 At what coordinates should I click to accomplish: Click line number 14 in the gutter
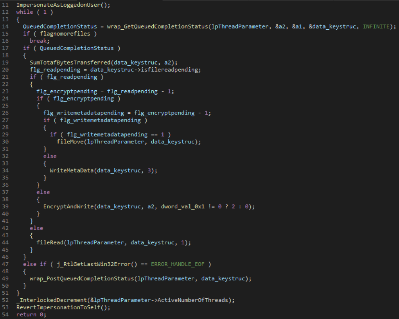coord(5,27)
